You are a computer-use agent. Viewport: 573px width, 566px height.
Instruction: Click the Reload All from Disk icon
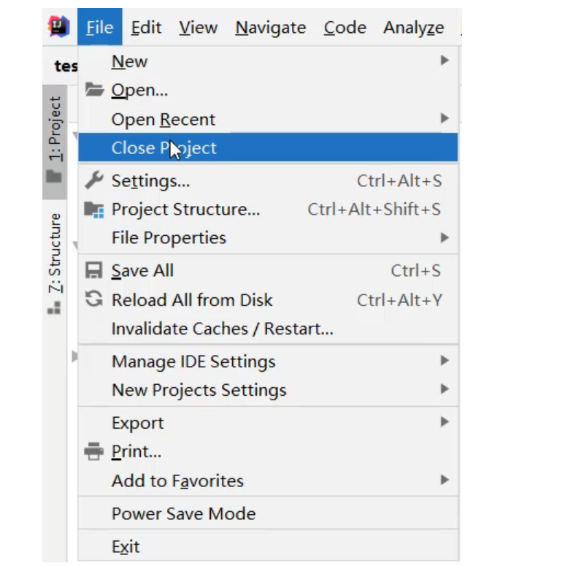pyautogui.click(x=94, y=299)
